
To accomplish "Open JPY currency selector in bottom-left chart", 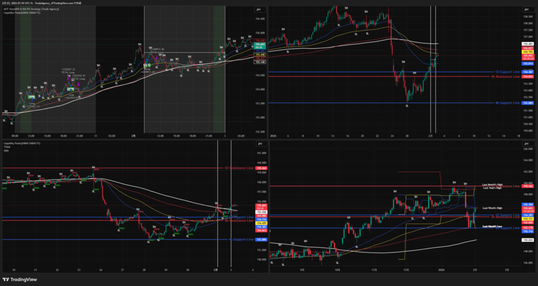I will (x=259, y=143).
